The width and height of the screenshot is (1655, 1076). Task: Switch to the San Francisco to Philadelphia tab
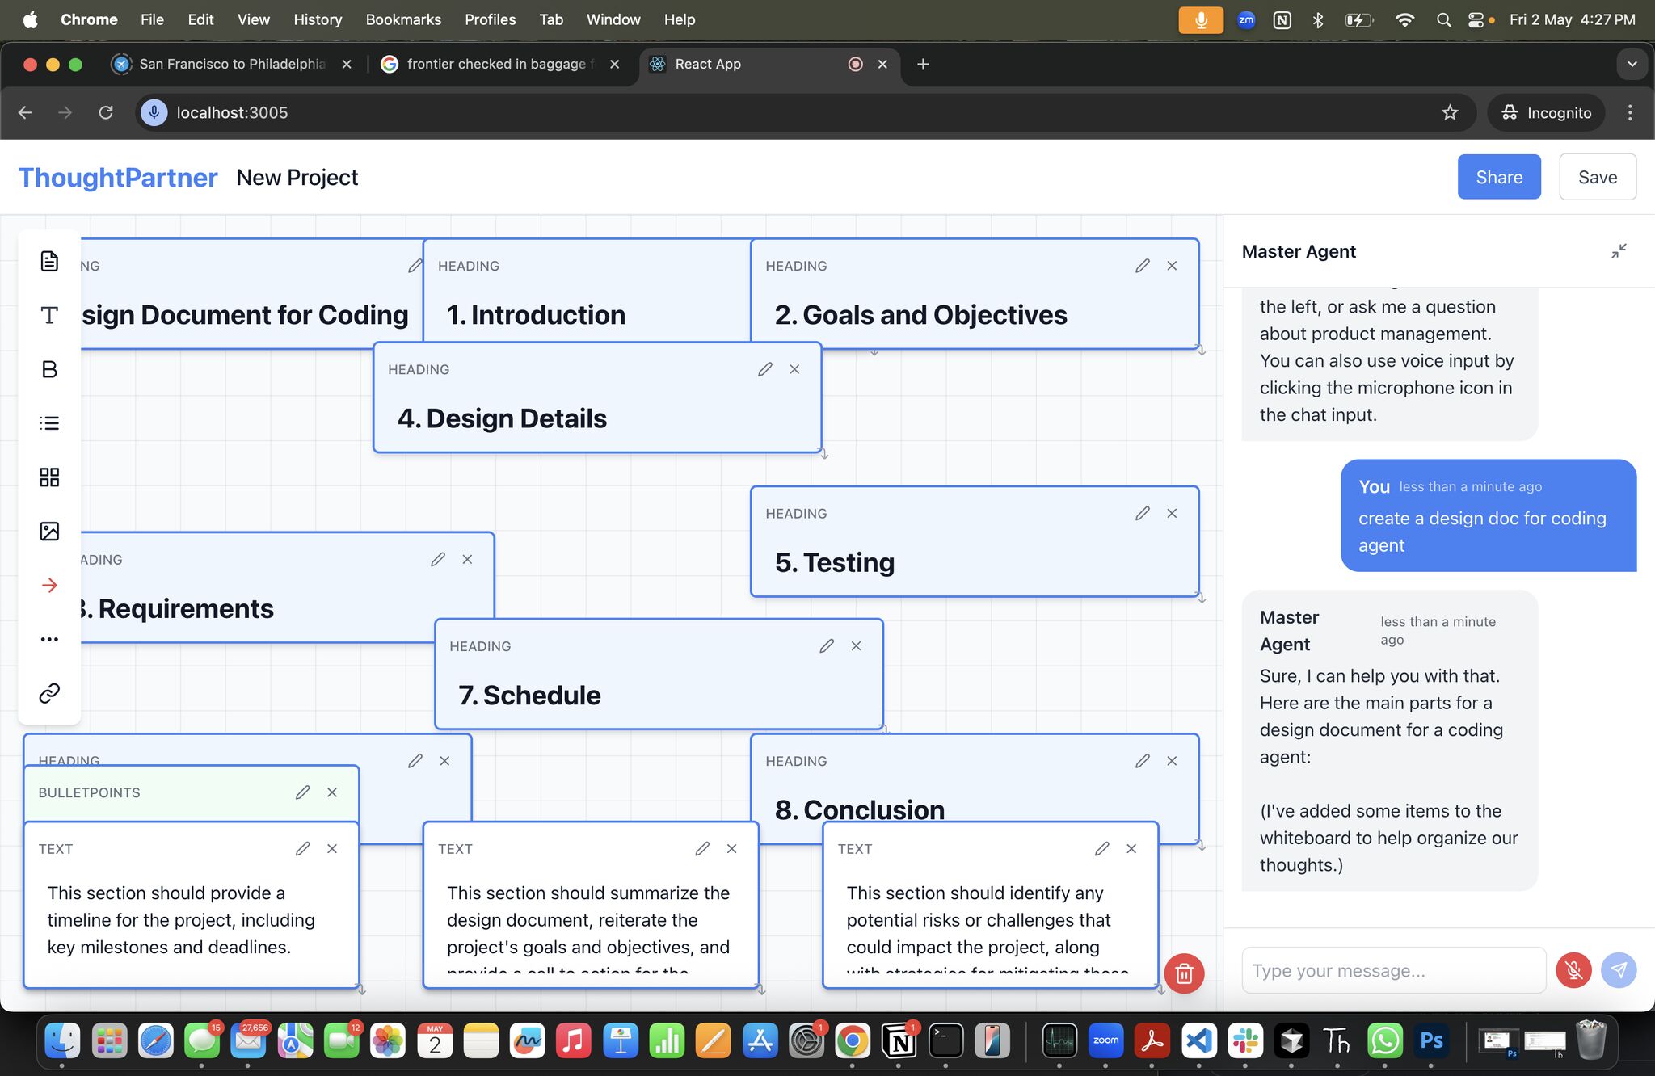[x=232, y=64]
